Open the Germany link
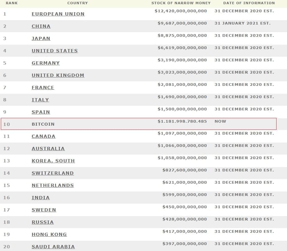 (46, 63)
